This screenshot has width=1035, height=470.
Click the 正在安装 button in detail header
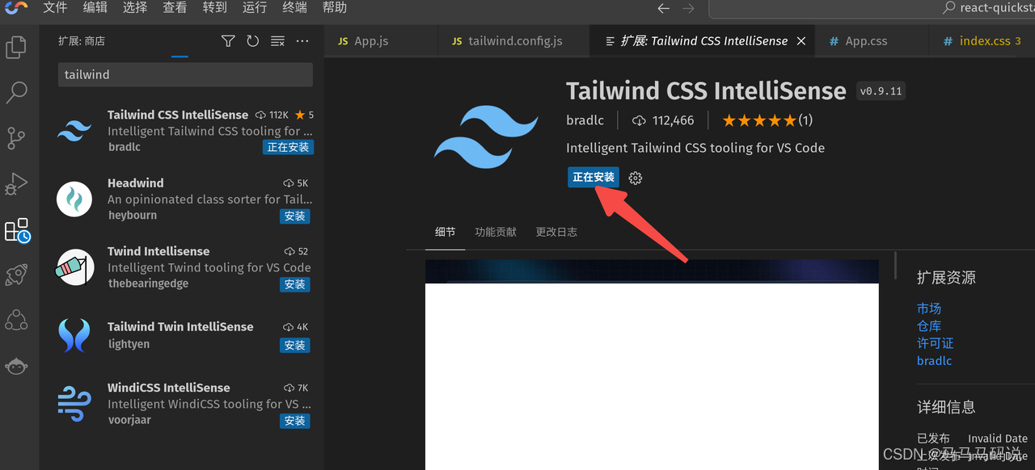pyautogui.click(x=594, y=178)
